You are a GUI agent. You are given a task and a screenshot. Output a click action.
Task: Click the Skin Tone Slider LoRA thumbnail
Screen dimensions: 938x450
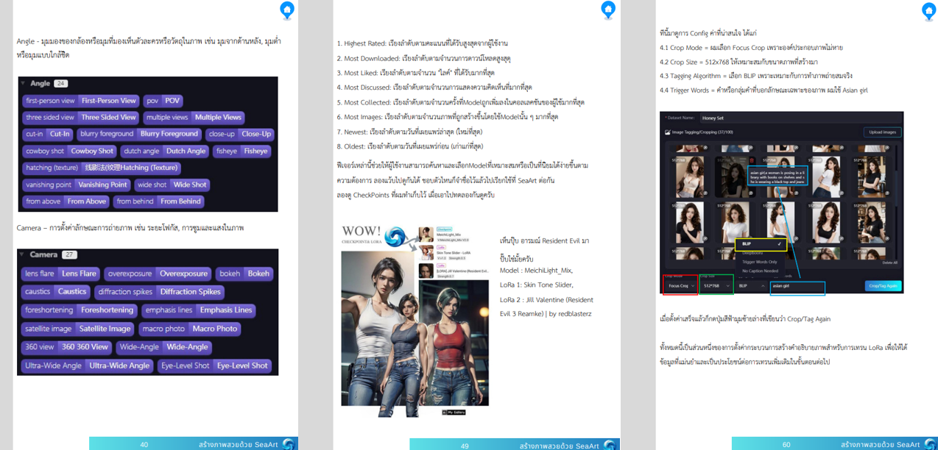(426, 252)
